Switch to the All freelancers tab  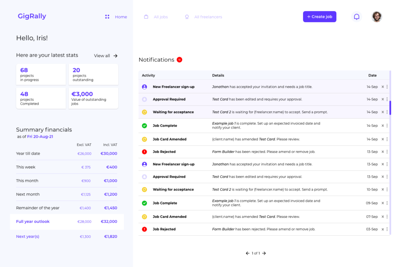208,17
